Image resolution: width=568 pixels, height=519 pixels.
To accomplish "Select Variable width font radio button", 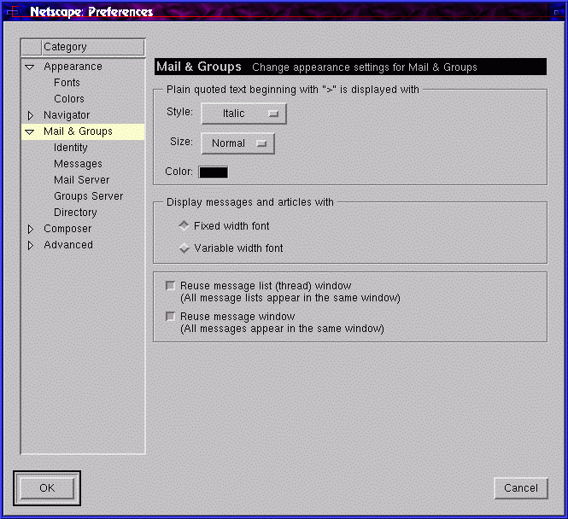I will pos(184,248).
